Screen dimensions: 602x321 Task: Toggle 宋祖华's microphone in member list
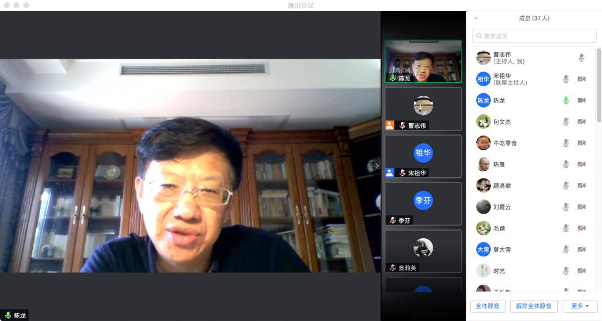pos(566,79)
